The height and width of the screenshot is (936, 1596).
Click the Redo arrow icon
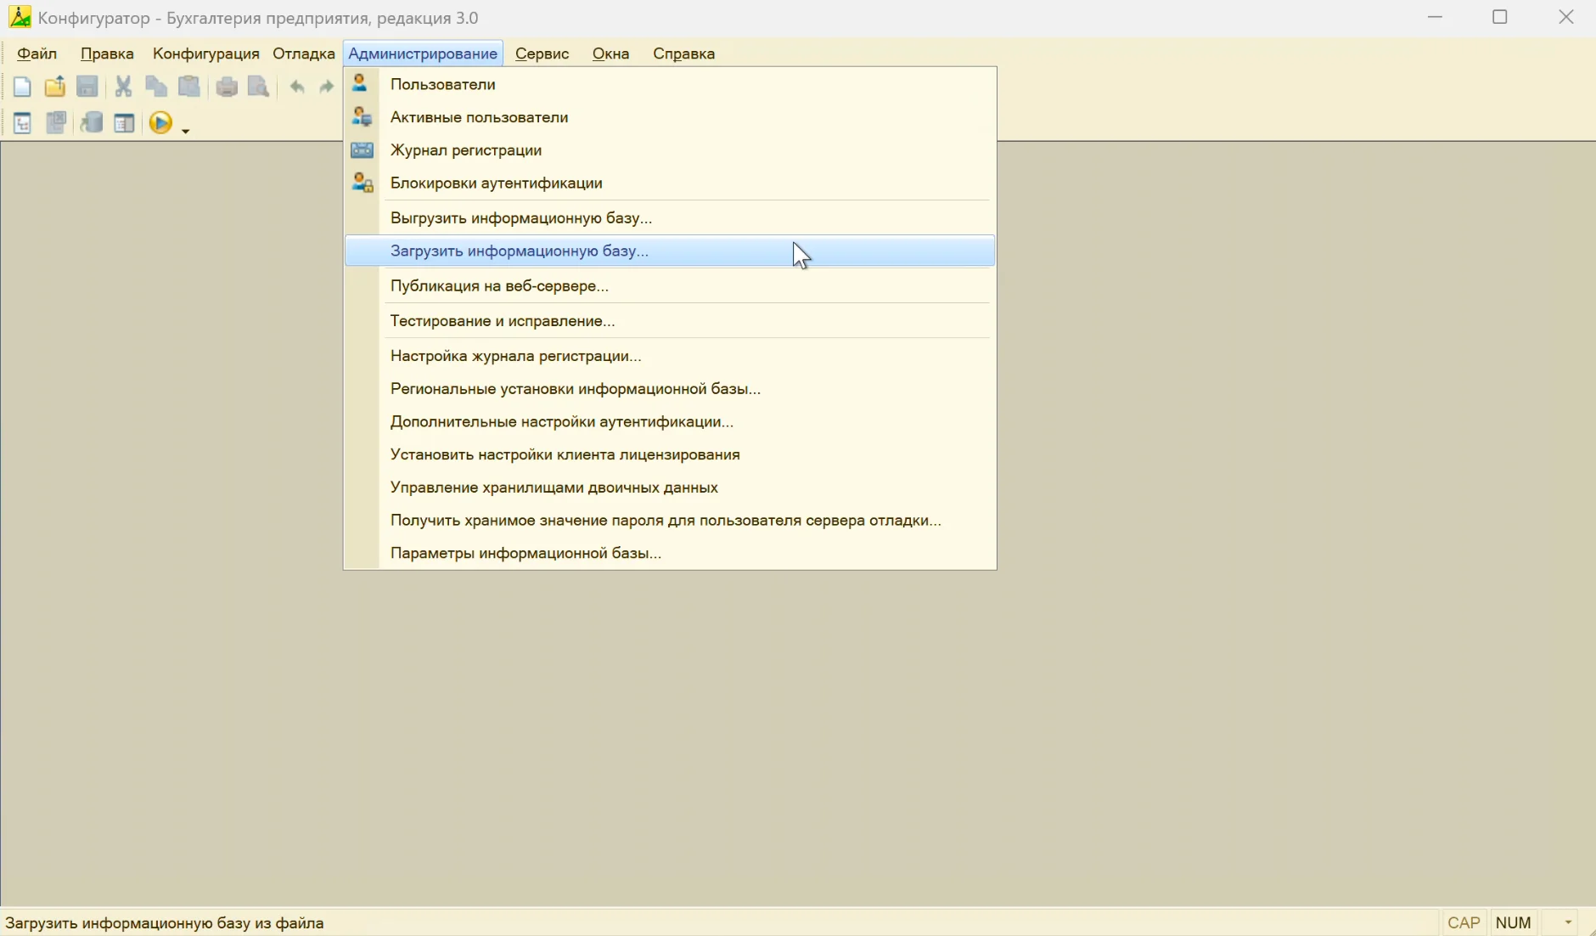pyautogui.click(x=327, y=87)
